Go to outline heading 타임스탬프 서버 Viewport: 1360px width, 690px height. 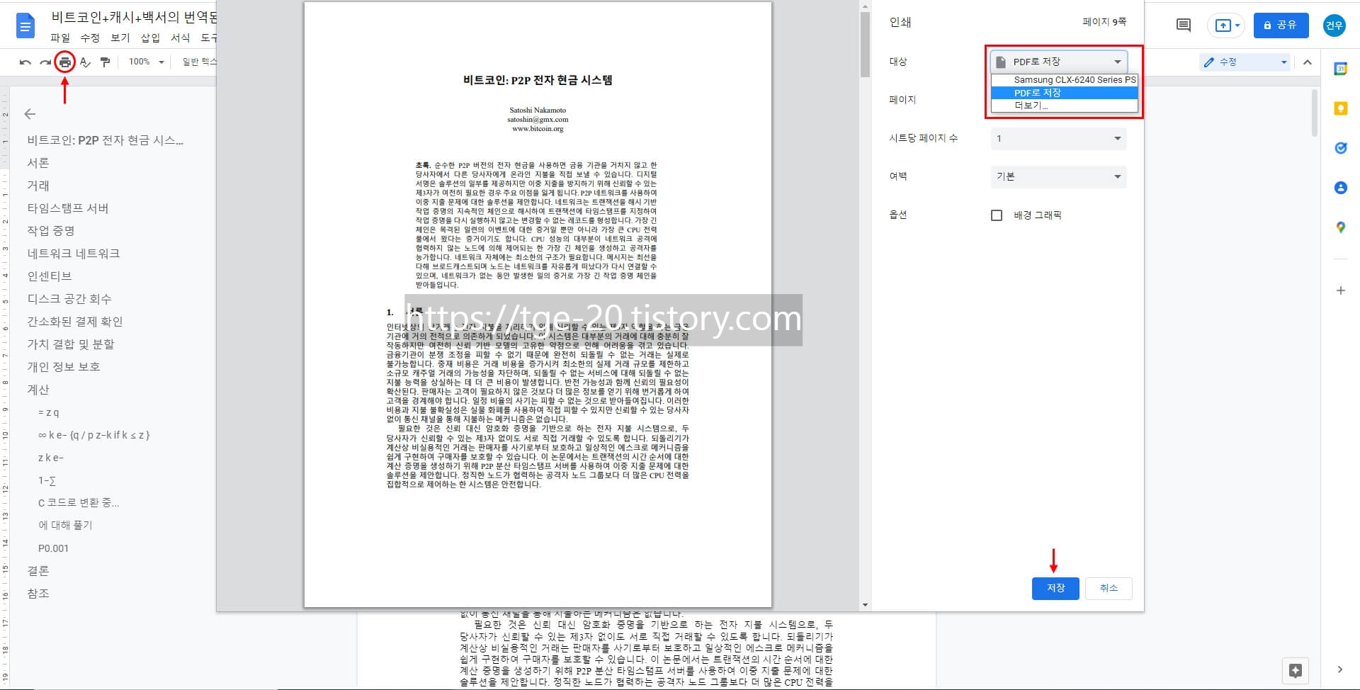[68, 208]
